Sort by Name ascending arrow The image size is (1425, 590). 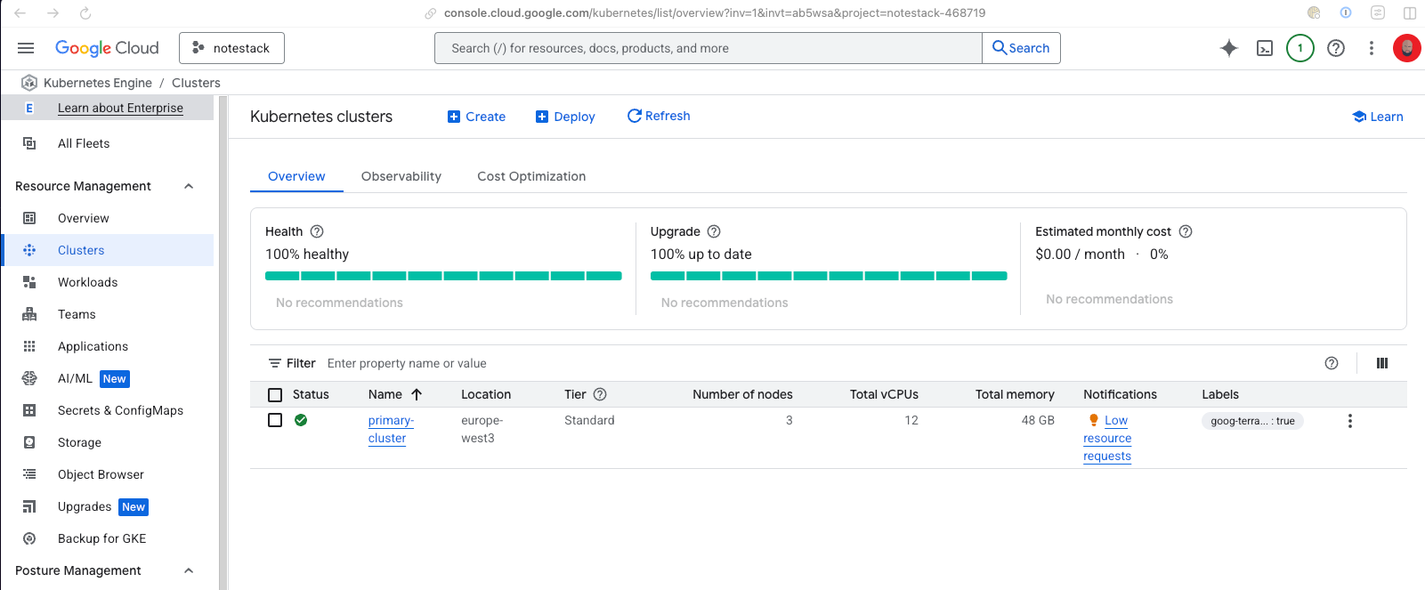coord(417,394)
